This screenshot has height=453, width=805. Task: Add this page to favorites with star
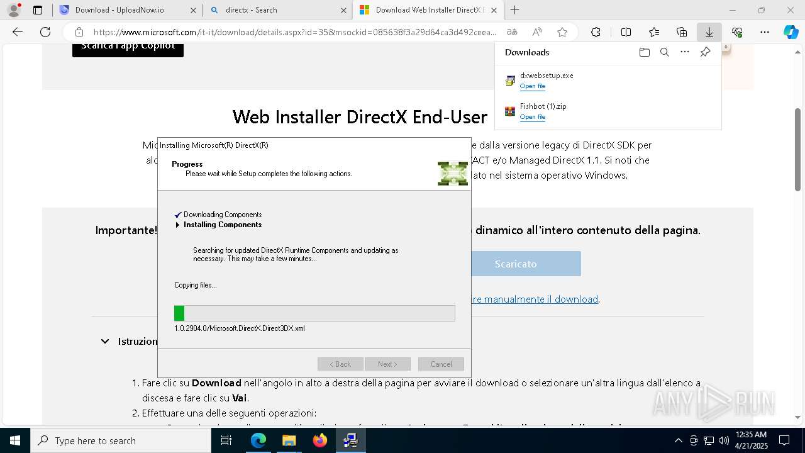tap(562, 32)
